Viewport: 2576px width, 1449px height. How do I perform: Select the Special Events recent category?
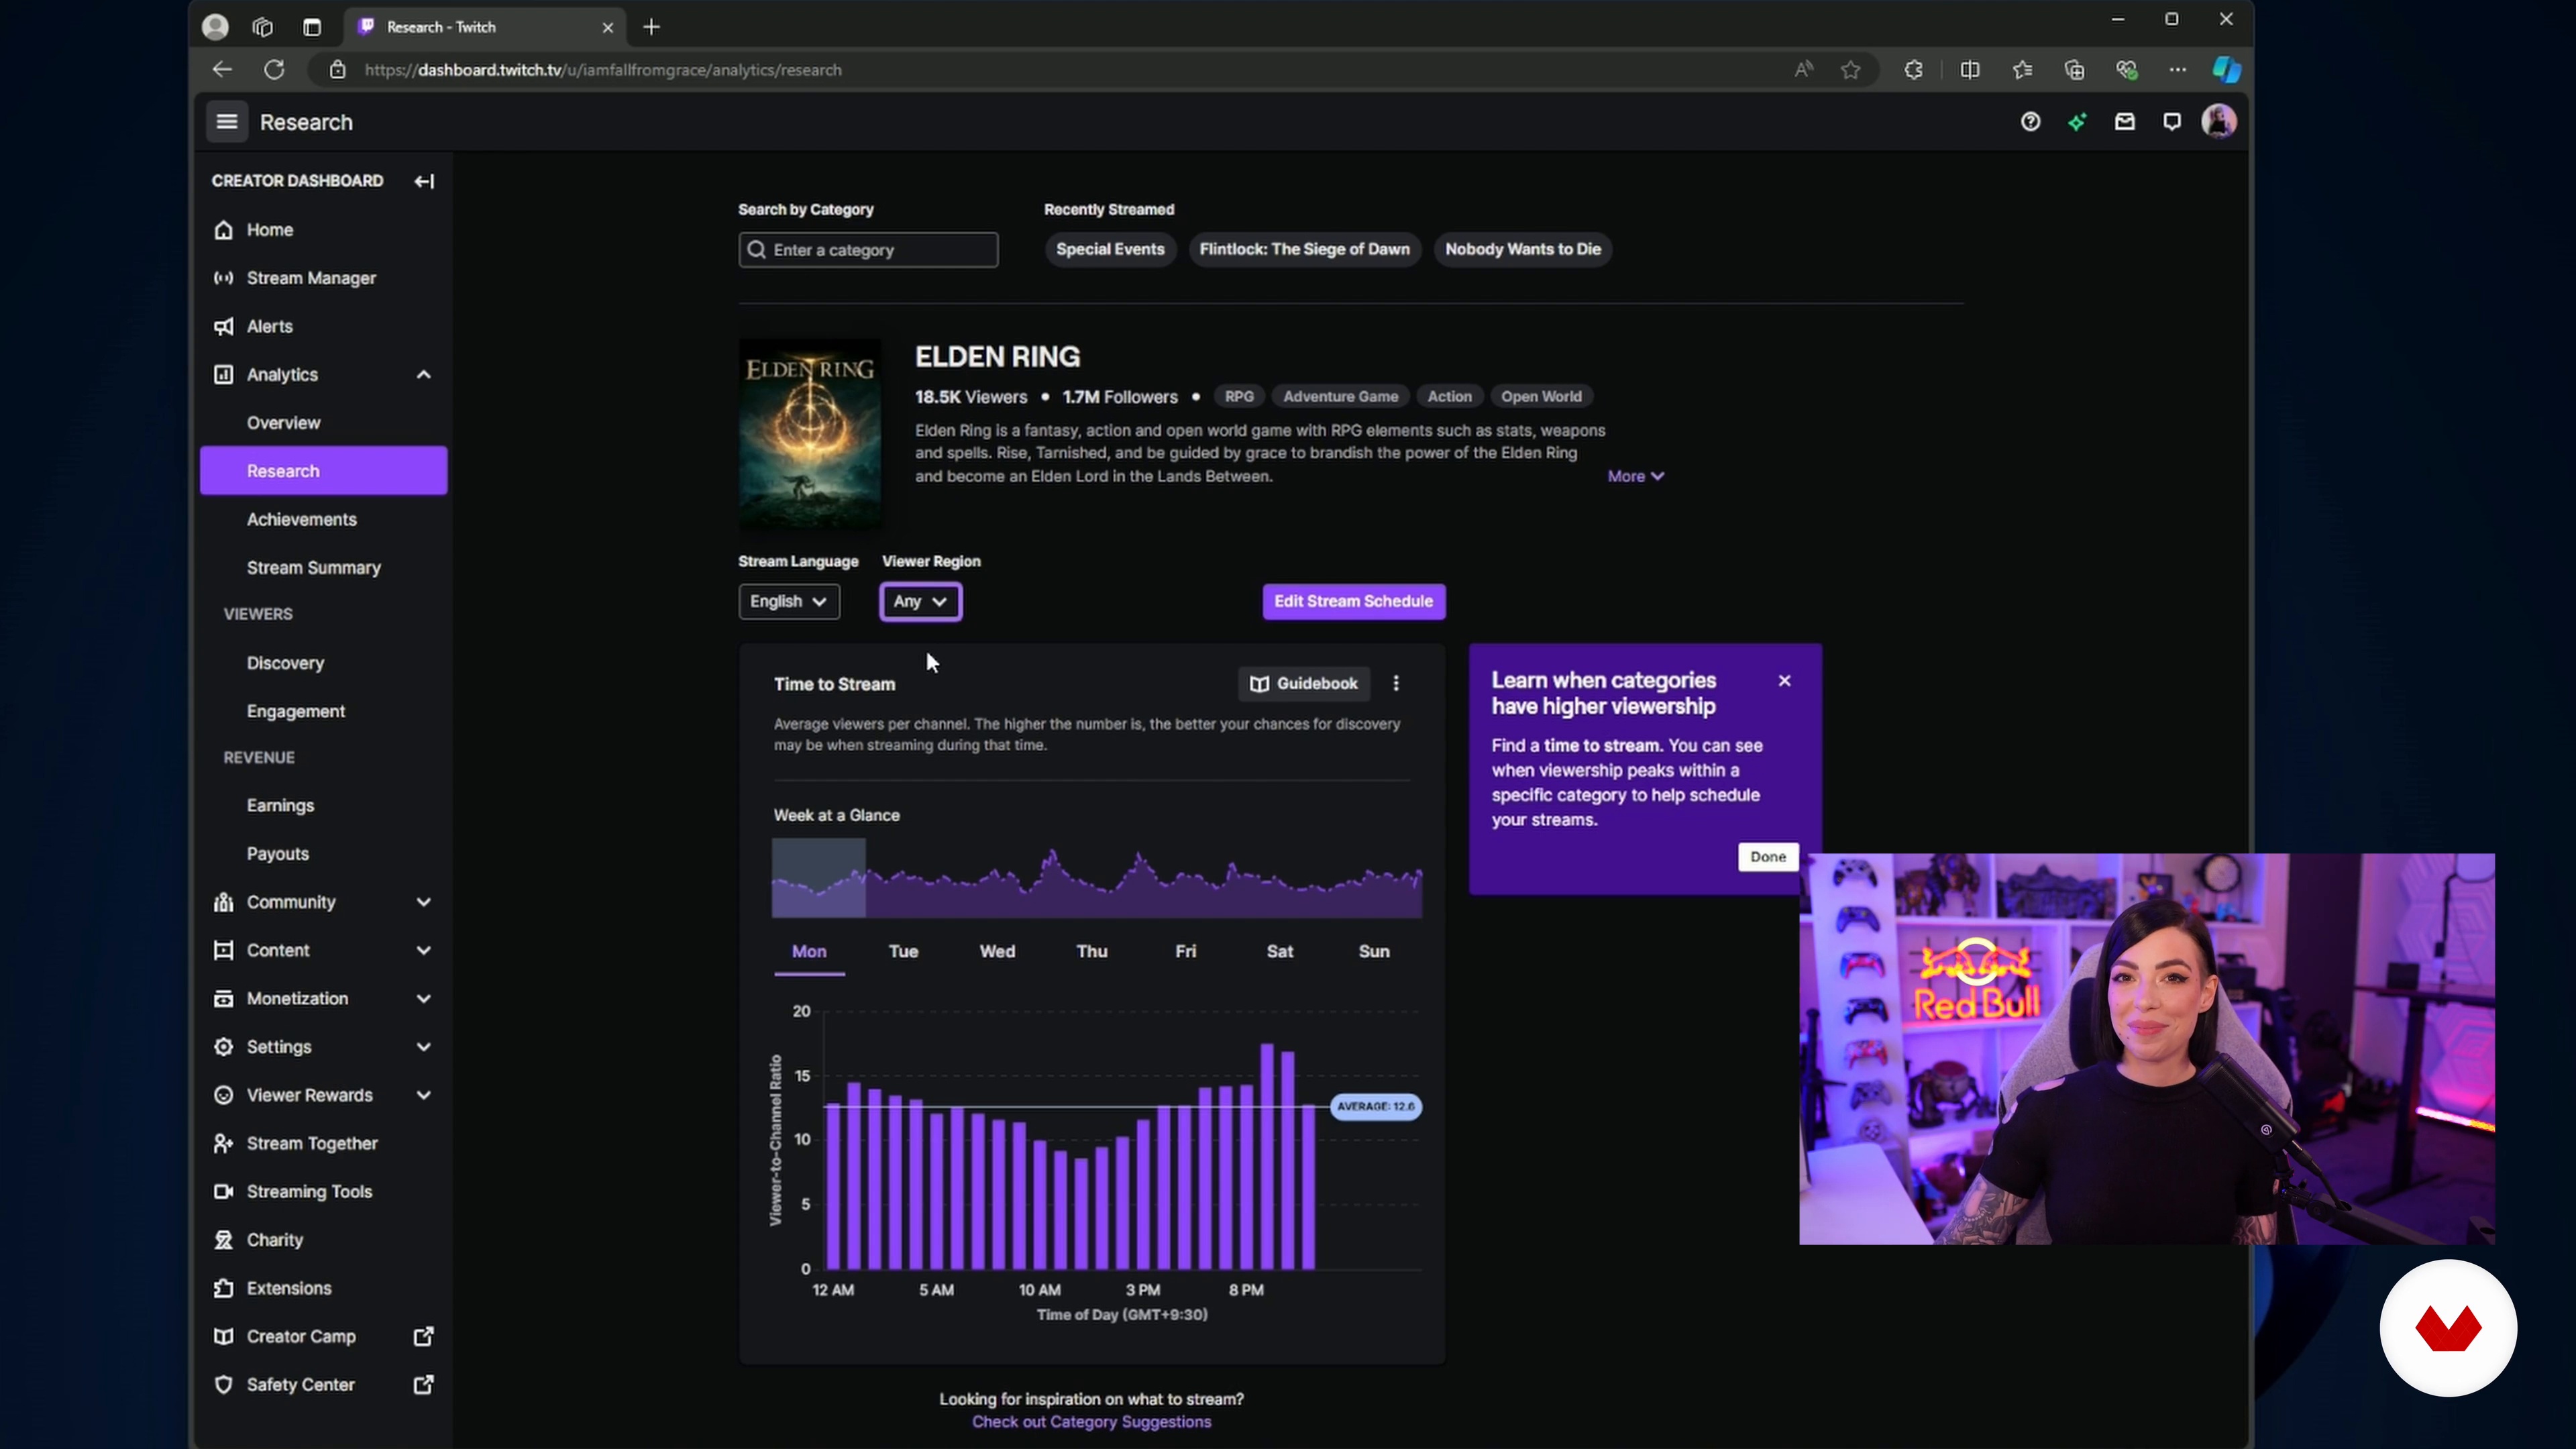[1110, 249]
